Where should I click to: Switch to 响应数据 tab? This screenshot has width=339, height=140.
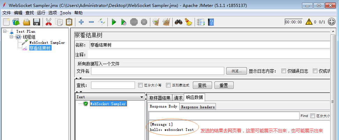(x=194, y=98)
